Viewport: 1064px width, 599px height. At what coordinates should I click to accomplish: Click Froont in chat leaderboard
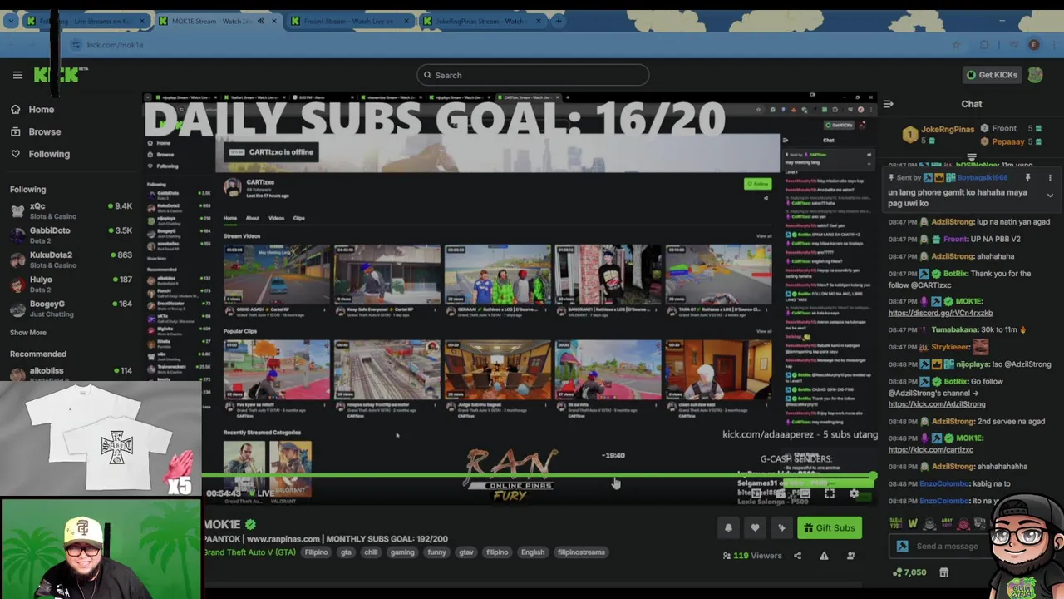(1004, 129)
